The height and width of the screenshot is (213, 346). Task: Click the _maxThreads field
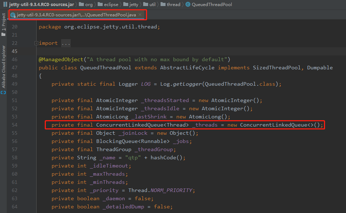click(108, 174)
